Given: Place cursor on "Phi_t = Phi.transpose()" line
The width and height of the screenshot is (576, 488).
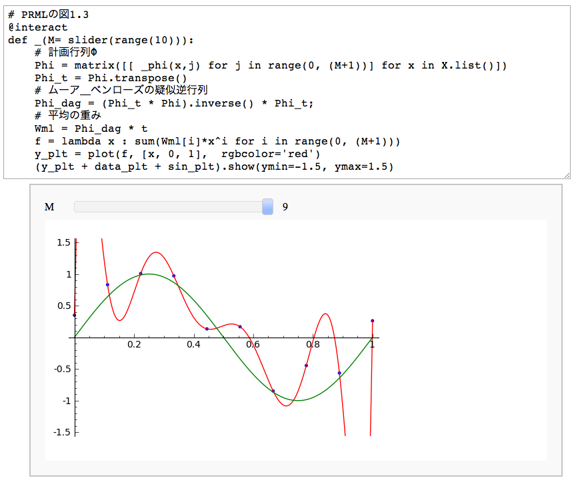Looking at the screenshot, I should [x=111, y=78].
